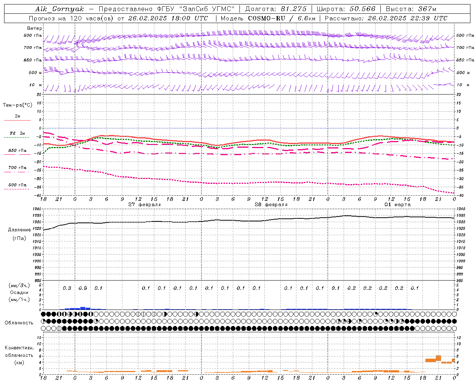Click the (мм/1ч.) precipitation unit label

point(19,300)
